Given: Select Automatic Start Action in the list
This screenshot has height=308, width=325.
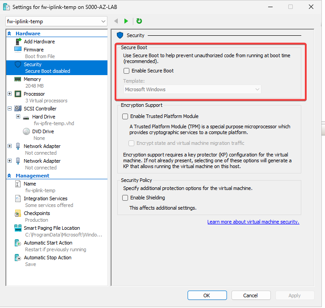Looking at the screenshot, I should coord(48,243).
